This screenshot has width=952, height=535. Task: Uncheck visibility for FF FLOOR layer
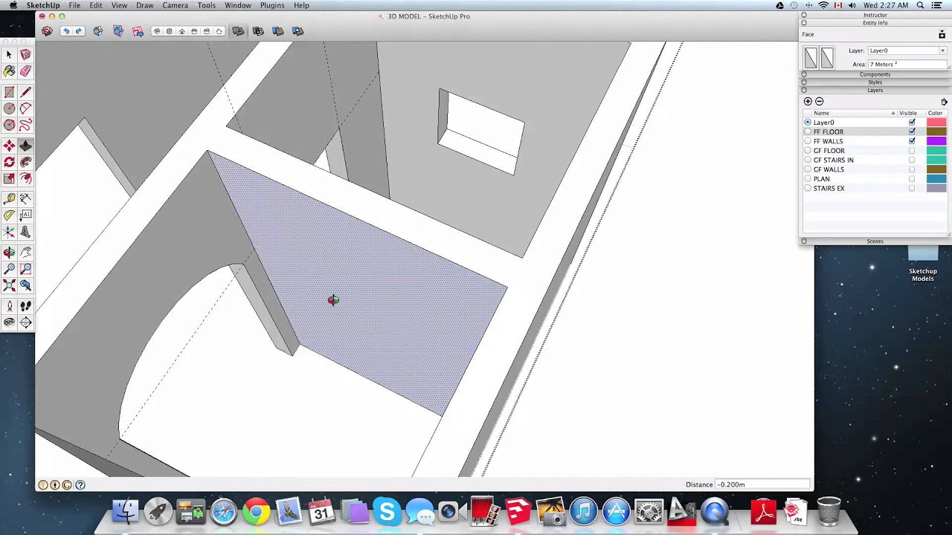[x=912, y=132]
